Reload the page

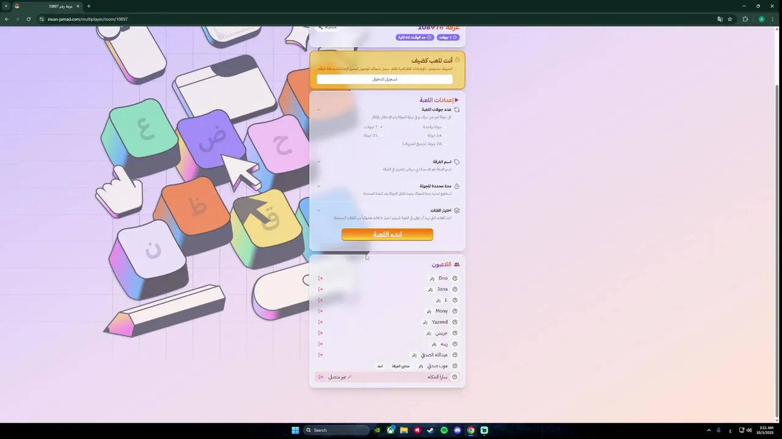(x=28, y=19)
